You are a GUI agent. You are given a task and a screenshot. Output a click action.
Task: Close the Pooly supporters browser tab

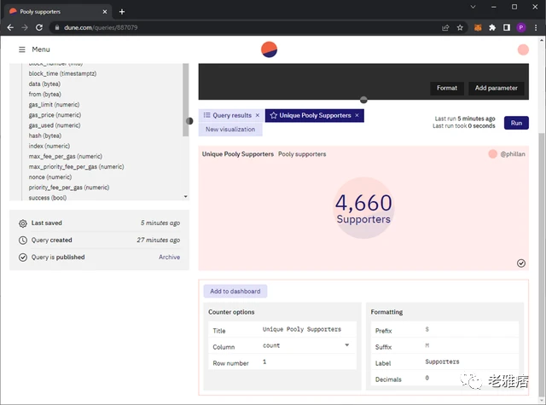tap(105, 12)
